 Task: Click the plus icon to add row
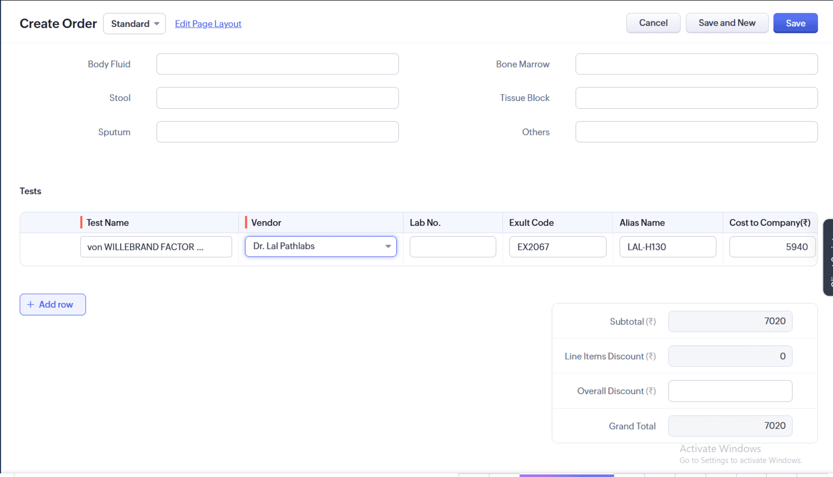point(31,305)
